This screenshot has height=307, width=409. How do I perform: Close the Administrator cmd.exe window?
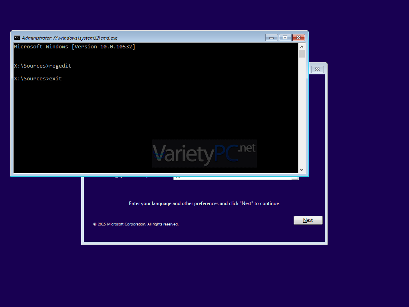coord(299,38)
